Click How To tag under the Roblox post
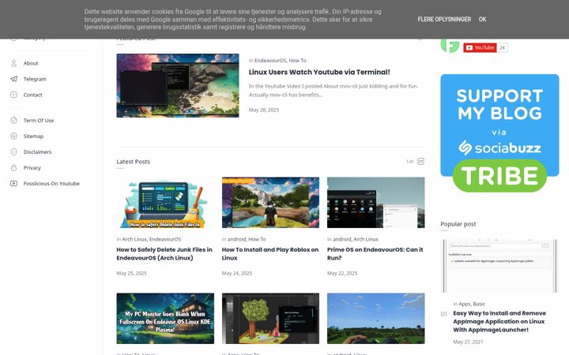 (257, 239)
